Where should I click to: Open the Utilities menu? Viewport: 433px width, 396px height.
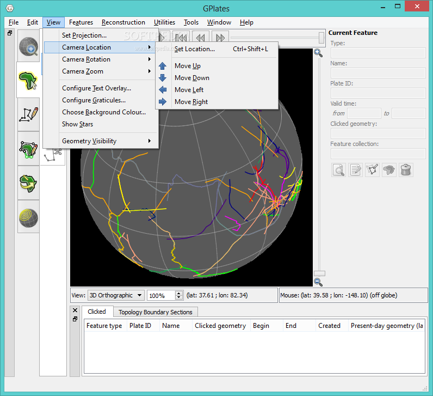tap(164, 22)
